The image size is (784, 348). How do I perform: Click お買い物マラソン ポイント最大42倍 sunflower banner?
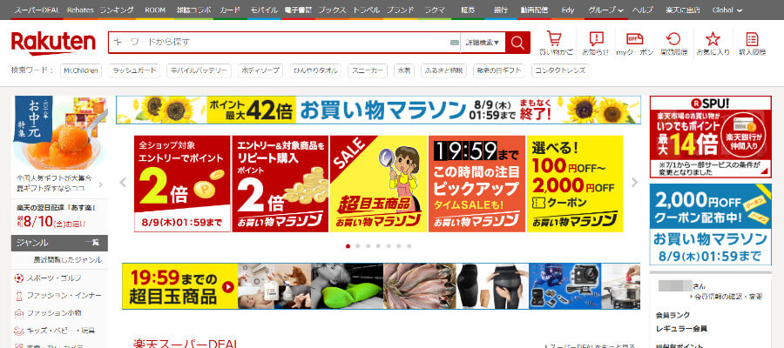click(379, 110)
